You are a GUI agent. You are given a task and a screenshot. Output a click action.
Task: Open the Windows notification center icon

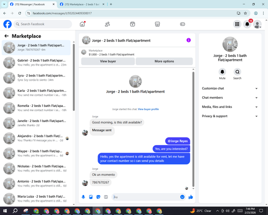coord(261,211)
